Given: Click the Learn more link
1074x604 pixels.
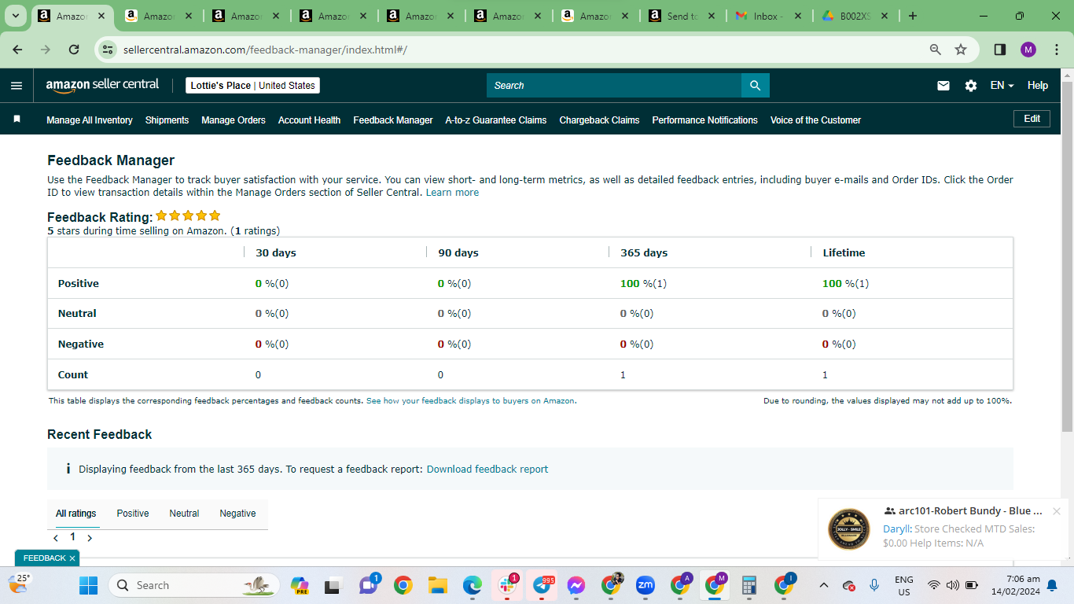Looking at the screenshot, I should tap(452, 193).
